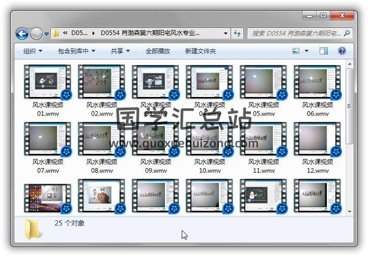
Task: Click the 新建文件夹 button
Action: [x=200, y=51]
